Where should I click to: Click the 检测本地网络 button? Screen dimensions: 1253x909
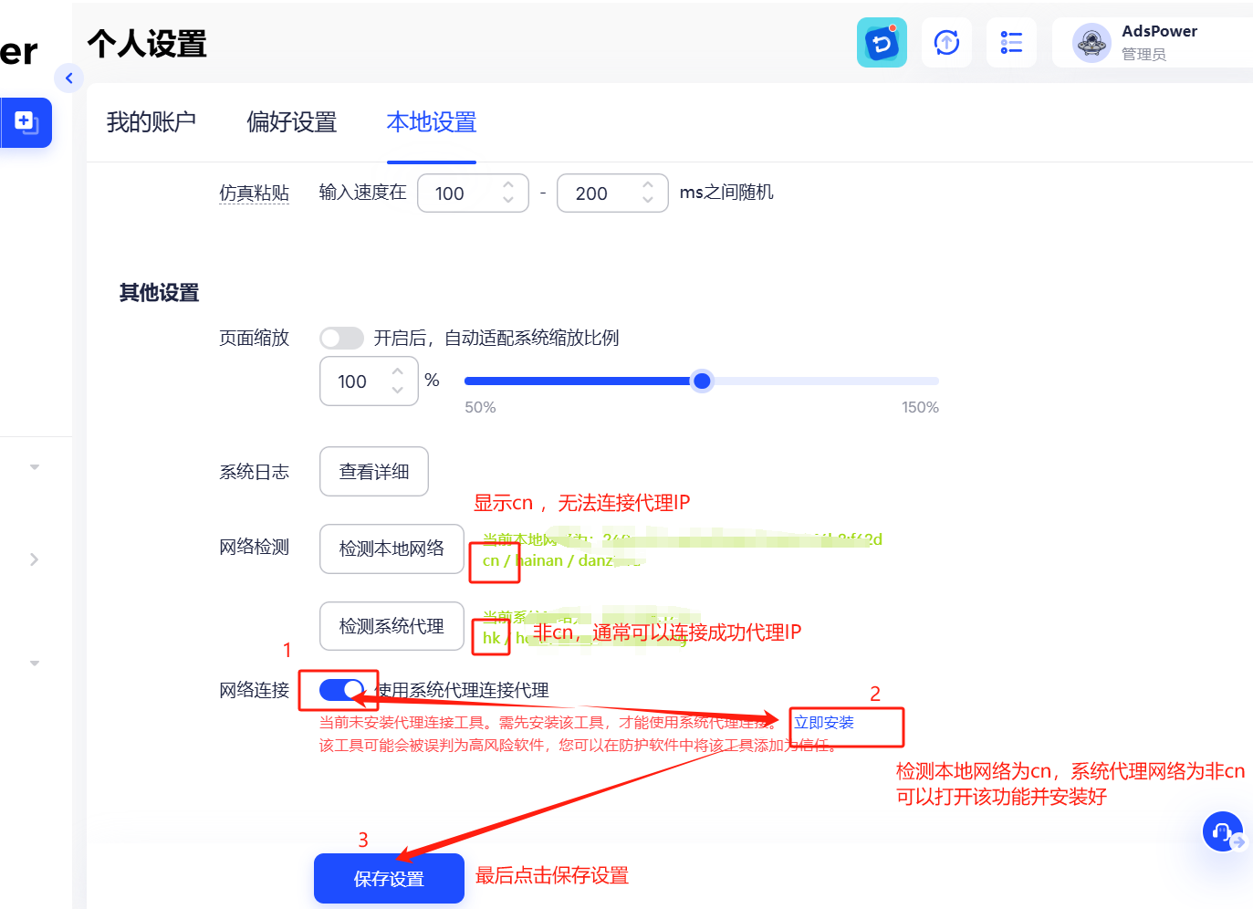coord(392,549)
